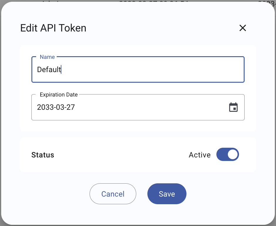Click the blue "Name" floating label
Viewport: 276px width, 226px height.
[47, 57]
